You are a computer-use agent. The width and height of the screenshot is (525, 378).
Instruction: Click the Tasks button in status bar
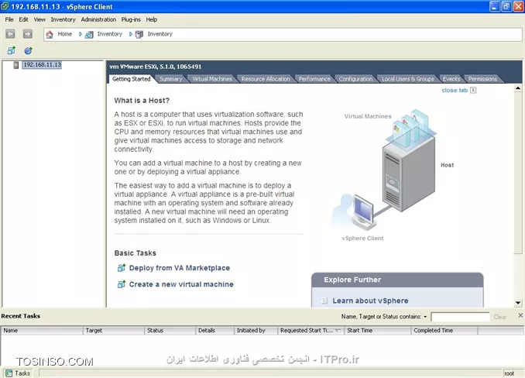point(18,373)
